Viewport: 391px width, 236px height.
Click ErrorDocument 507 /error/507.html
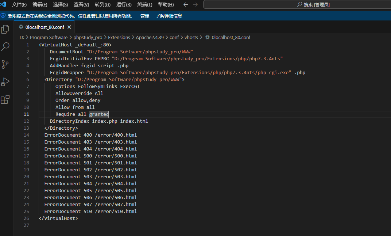(90, 205)
